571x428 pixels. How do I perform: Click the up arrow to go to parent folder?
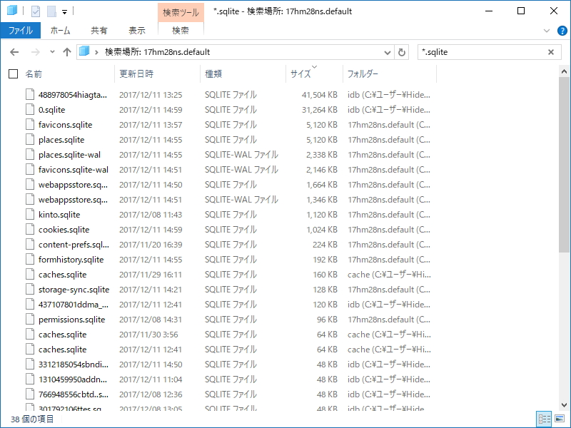pyautogui.click(x=66, y=52)
